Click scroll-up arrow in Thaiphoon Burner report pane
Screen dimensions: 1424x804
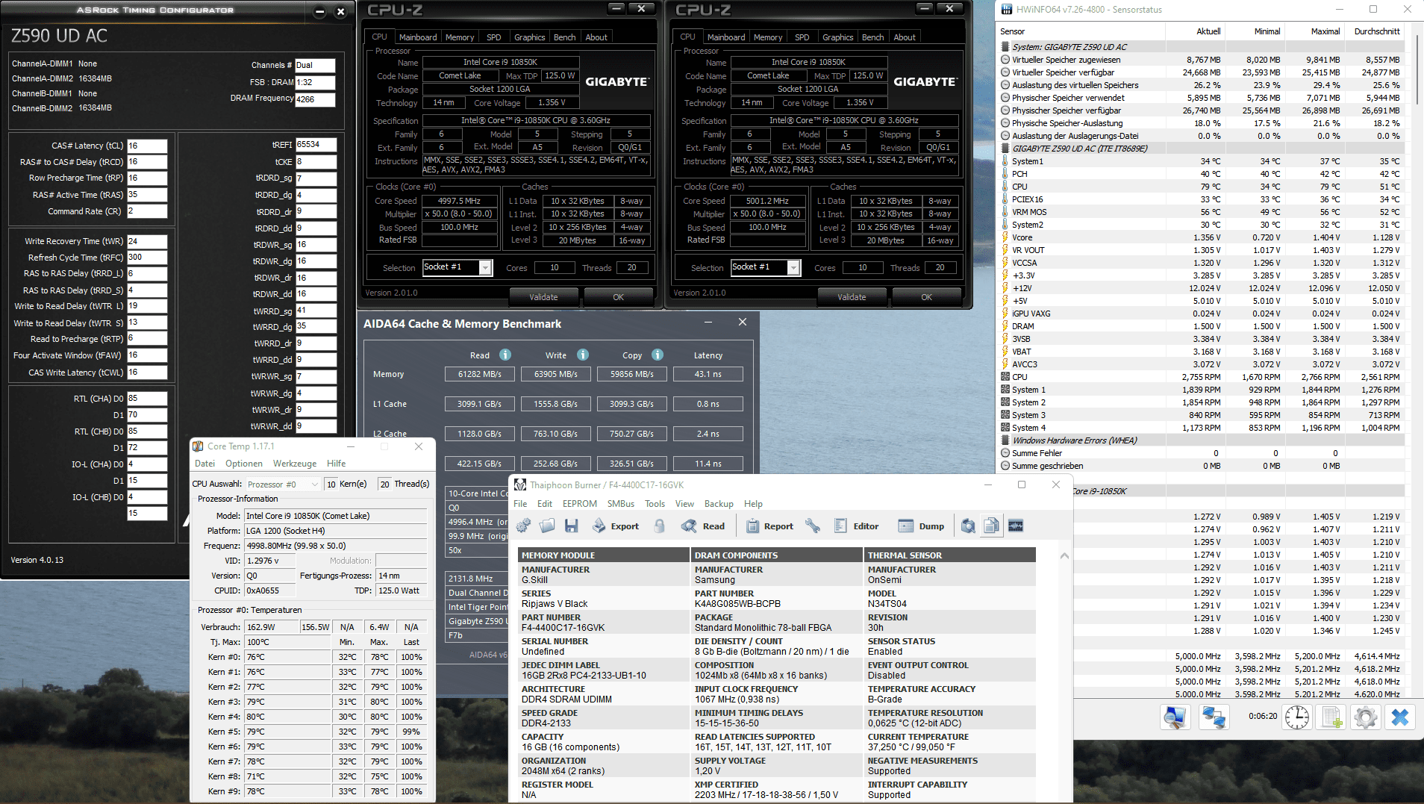1064,556
